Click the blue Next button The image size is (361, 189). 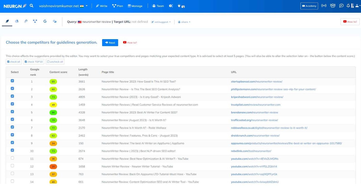(x=110, y=42)
